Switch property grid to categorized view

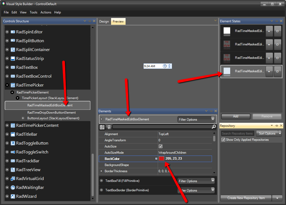click(109, 127)
